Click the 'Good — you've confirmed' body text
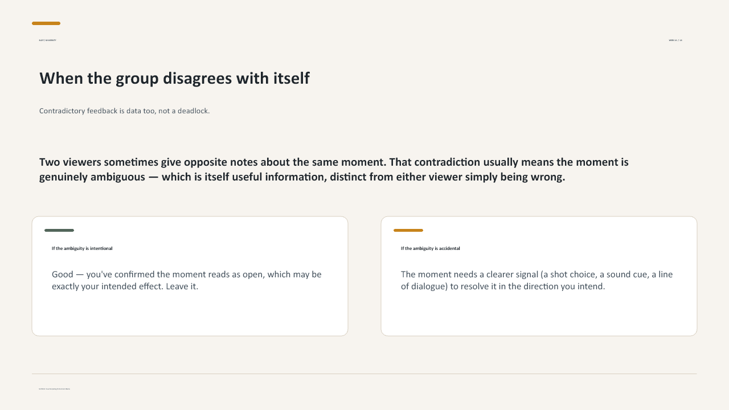 (x=187, y=280)
